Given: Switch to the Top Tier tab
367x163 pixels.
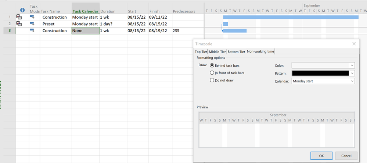Looking at the screenshot, I should pyautogui.click(x=201, y=52).
